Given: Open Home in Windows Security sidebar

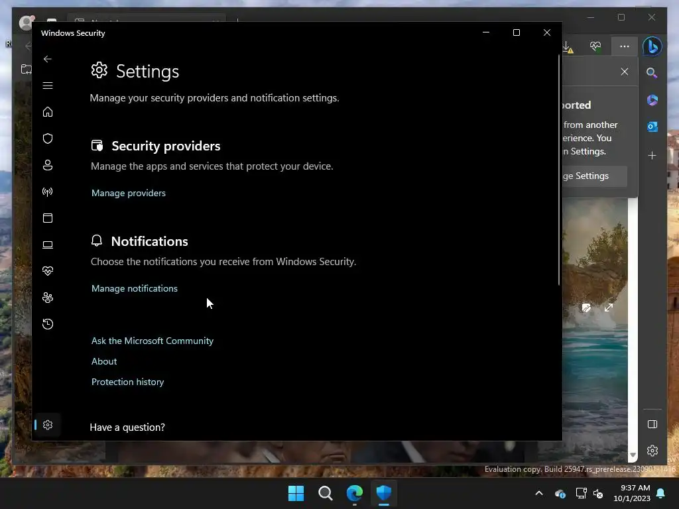Looking at the screenshot, I should point(48,112).
